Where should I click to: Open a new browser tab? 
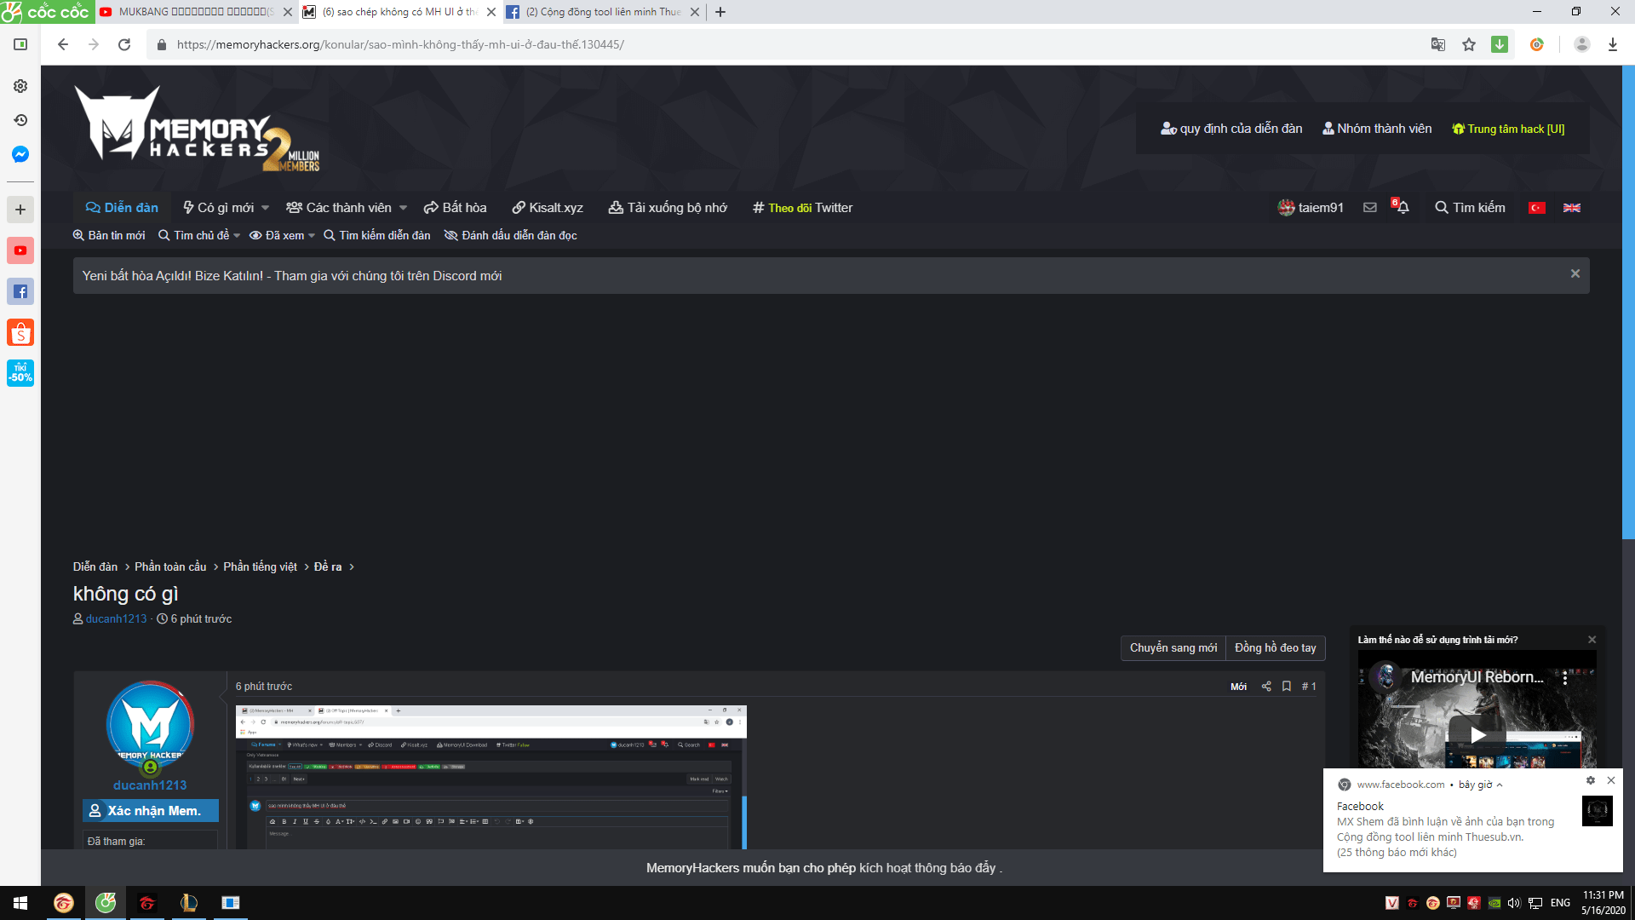[x=720, y=12]
